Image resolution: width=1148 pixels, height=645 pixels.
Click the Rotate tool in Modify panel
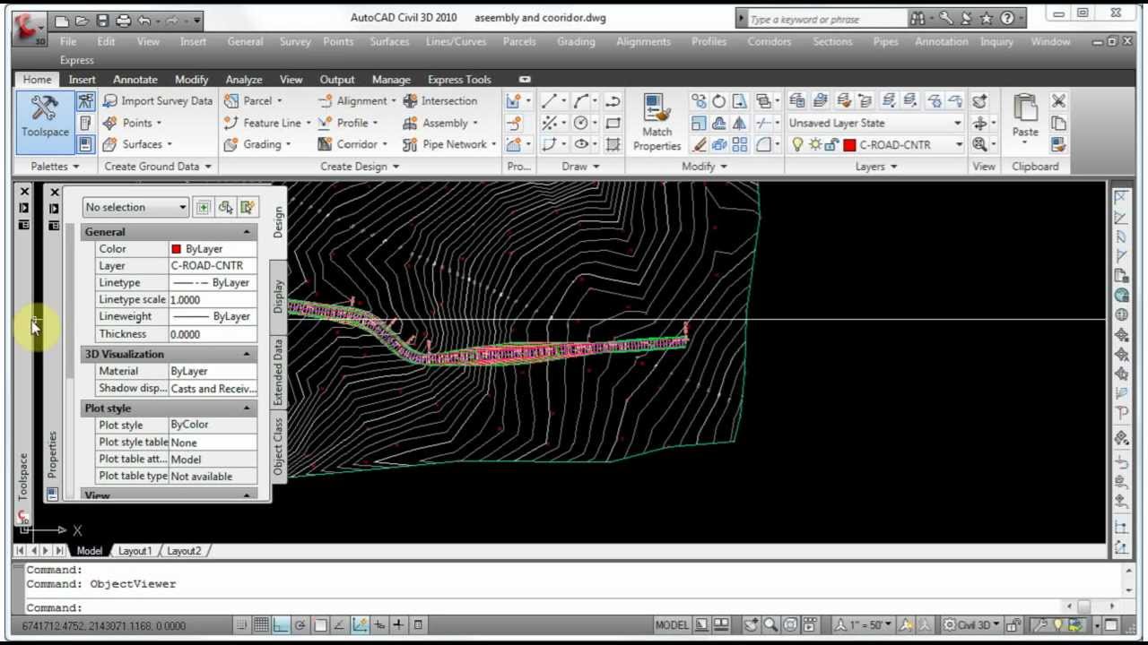pos(718,101)
